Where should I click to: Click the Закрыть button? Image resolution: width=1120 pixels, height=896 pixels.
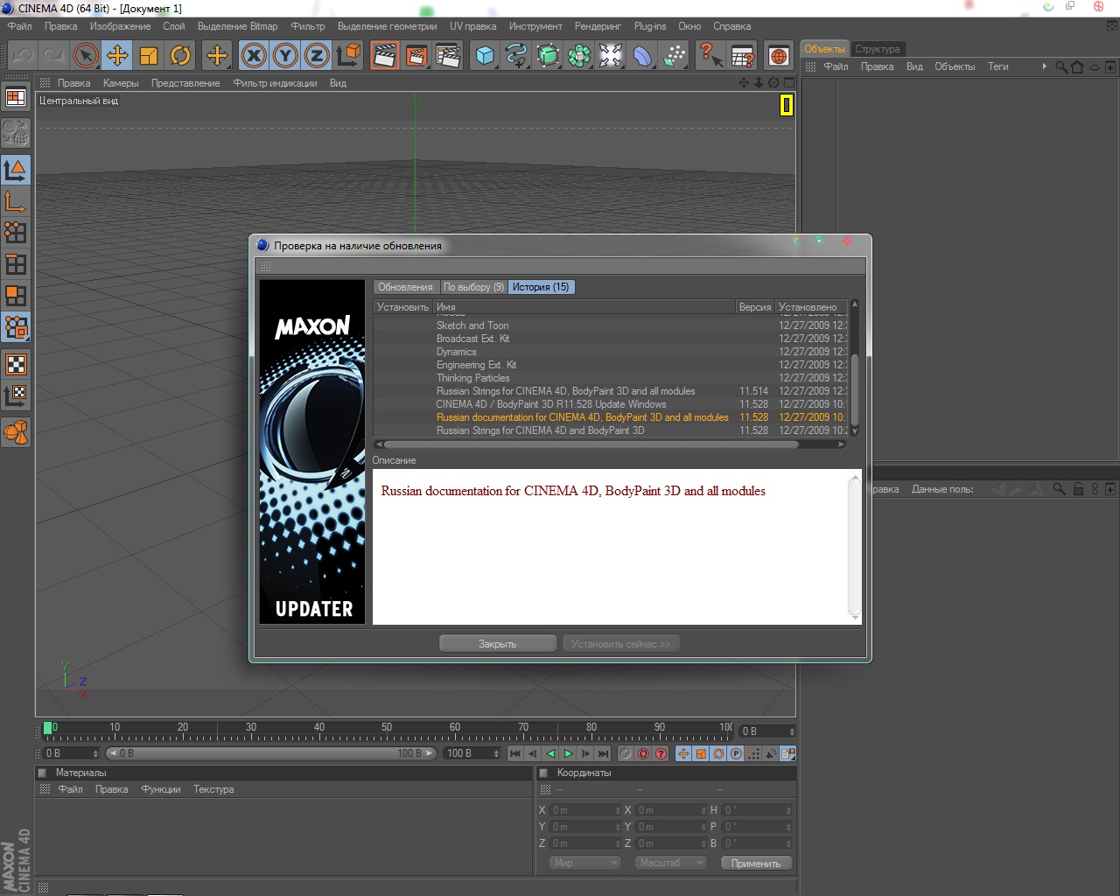497,644
